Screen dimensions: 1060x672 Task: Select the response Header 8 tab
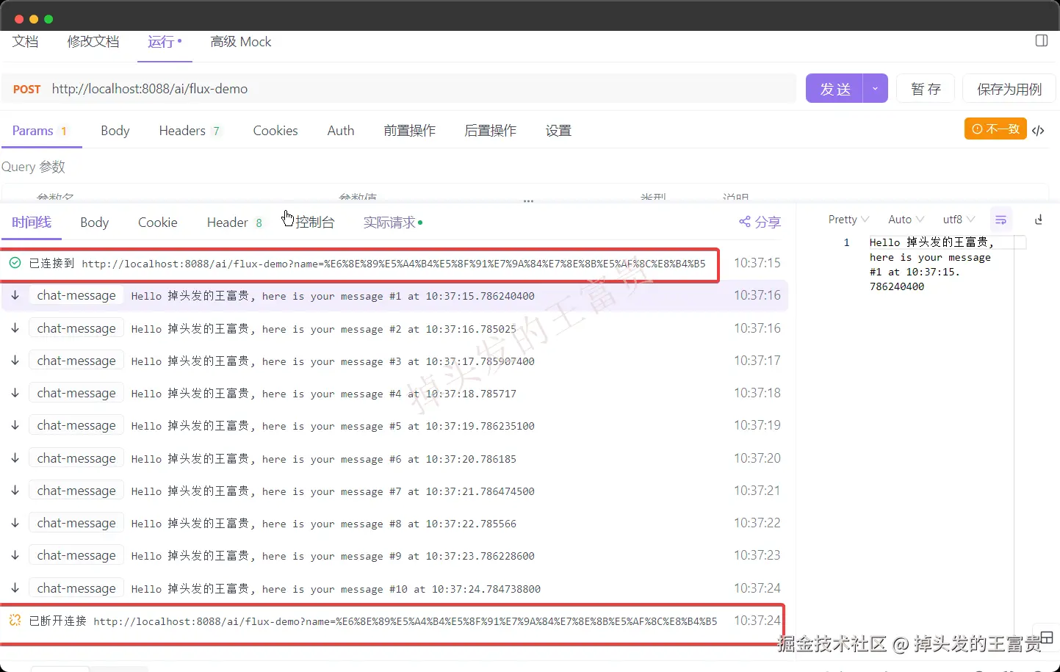point(234,223)
